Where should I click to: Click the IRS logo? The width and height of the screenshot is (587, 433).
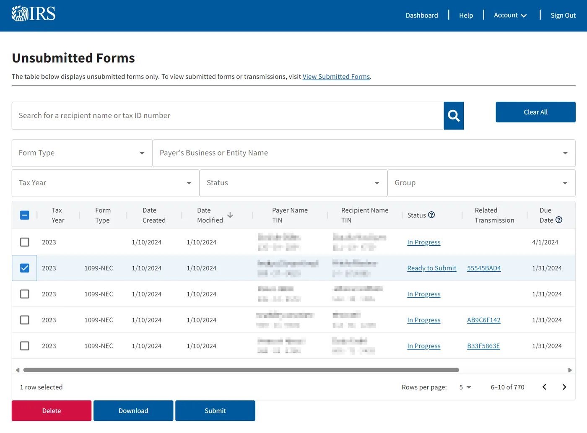34,14
